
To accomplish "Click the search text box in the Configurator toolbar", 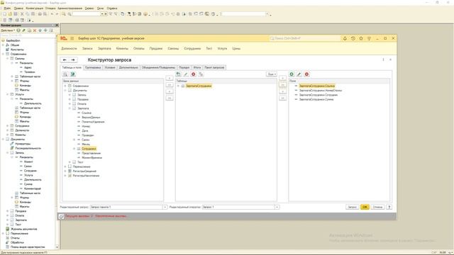I will [86, 14].
